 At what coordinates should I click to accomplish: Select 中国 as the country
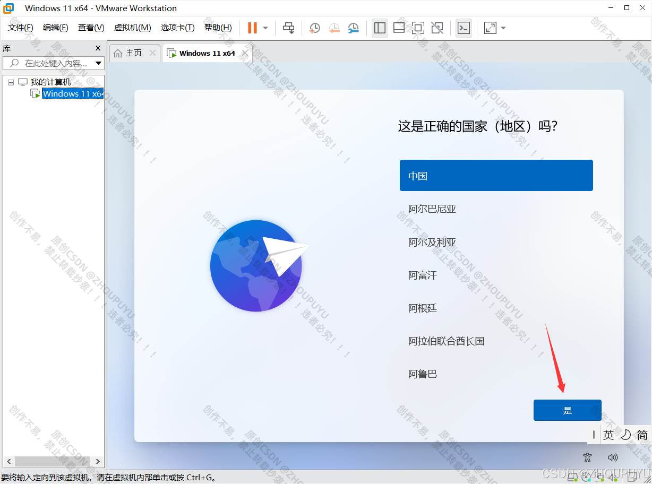496,176
